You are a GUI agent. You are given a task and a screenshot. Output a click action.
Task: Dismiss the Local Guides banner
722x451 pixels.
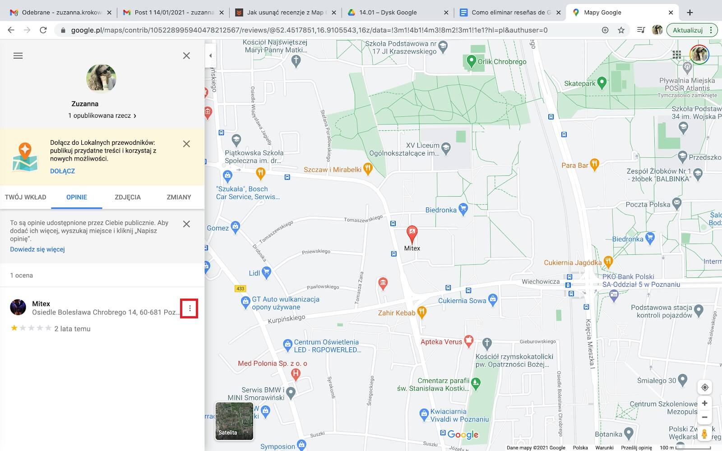tap(186, 144)
